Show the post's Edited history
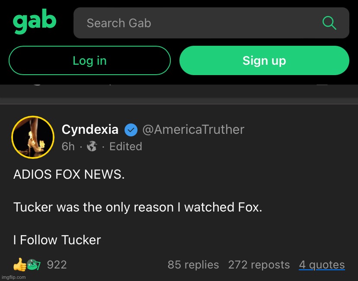Screen dimensions: 358x281 [125, 147]
